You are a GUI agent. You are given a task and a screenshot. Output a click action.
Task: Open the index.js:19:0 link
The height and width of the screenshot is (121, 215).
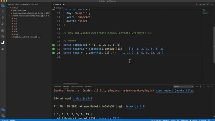click(x=109, y=118)
